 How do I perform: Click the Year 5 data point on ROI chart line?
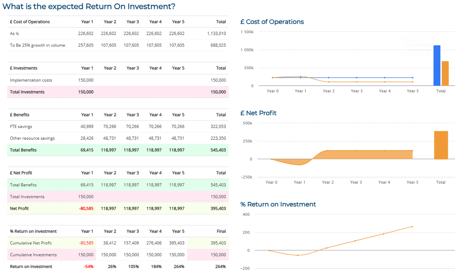click(x=412, y=227)
